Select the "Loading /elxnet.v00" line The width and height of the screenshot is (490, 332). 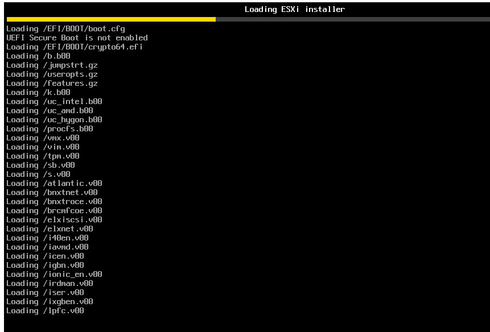[50, 229]
